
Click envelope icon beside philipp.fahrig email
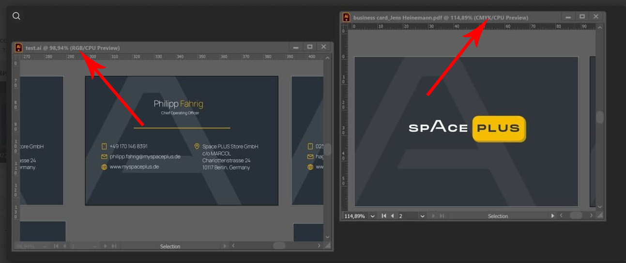coord(104,156)
